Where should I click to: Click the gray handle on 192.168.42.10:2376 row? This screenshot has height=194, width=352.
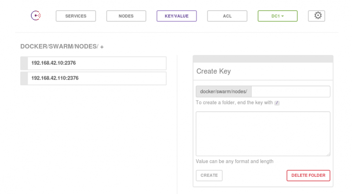24,63
